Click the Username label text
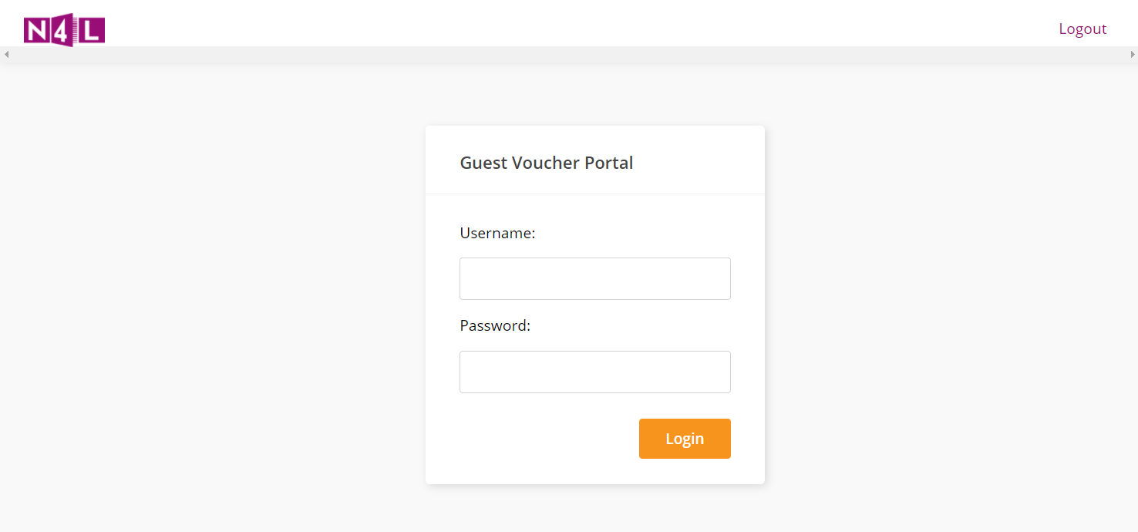The height and width of the screenshot is (532, 1138). click(497, 233)
